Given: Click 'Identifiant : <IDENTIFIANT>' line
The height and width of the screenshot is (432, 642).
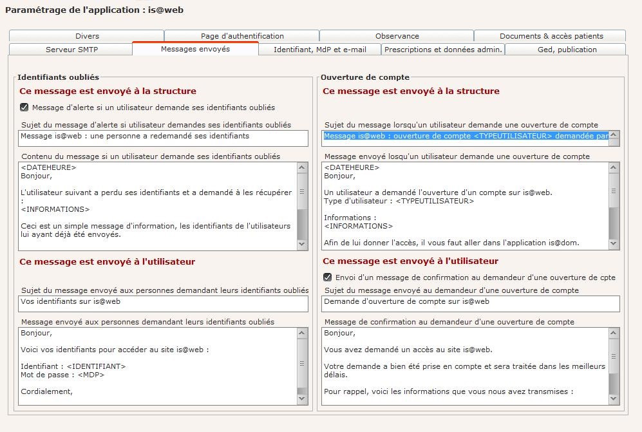Looking at the screenshot, I should (x=73, y=366).
